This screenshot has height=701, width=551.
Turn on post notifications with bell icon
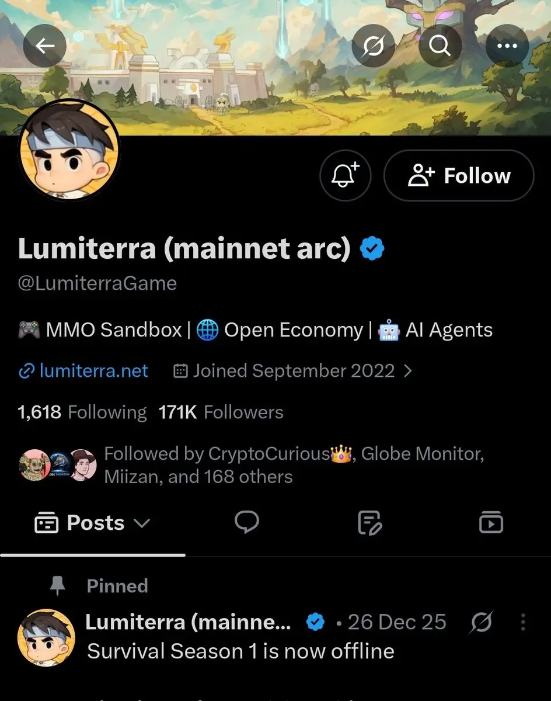[346, 175]
